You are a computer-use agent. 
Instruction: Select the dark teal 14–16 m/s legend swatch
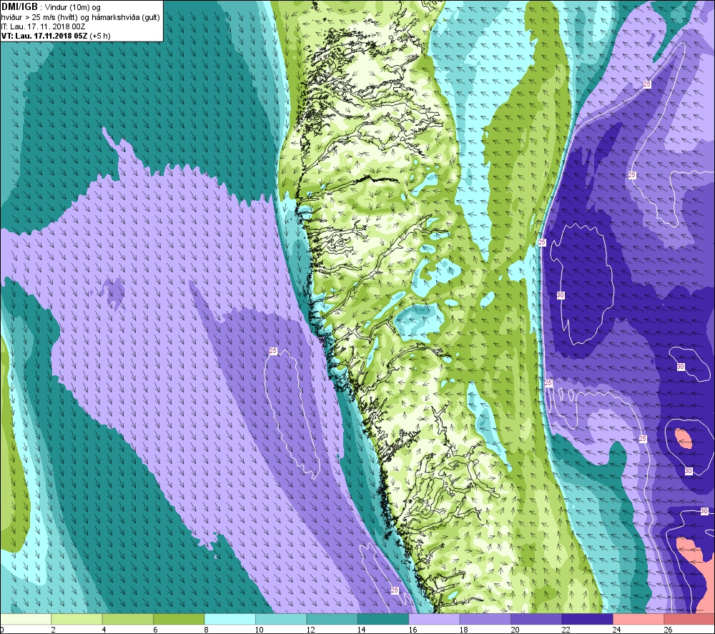click(383, 619)
